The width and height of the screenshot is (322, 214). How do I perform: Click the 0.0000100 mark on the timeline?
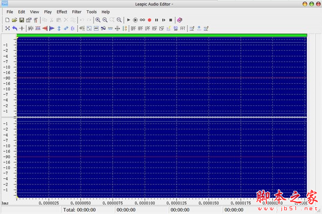145,203
